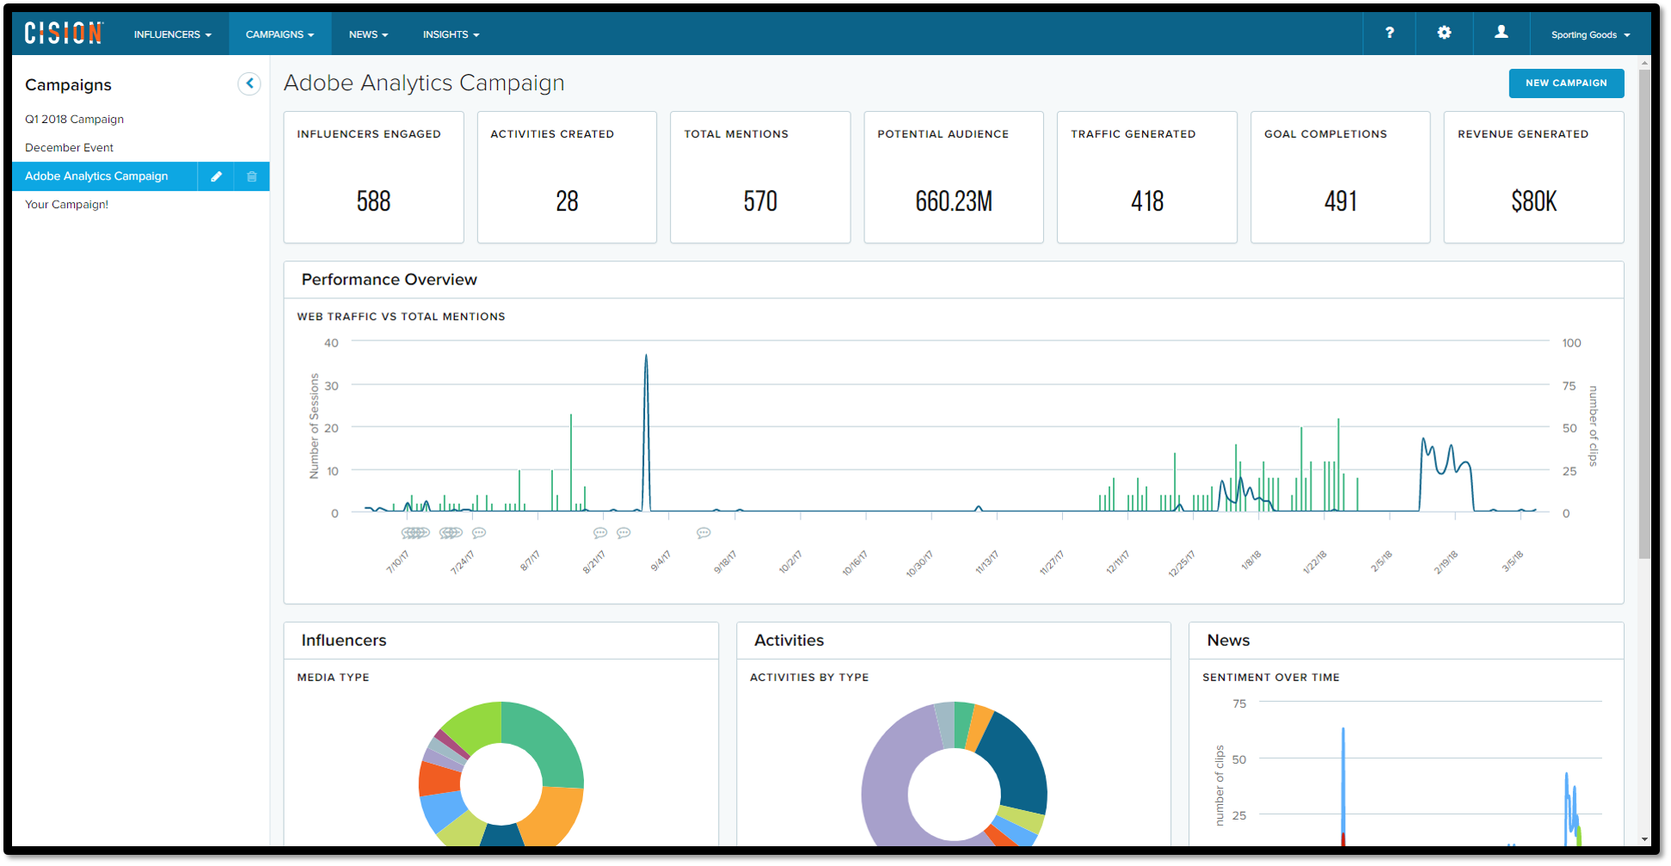Click the Adobe Analytics Campaign page title
The image size is (1671, 866).
coord(424,83)
